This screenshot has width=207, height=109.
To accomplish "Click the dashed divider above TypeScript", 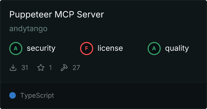I will point(103,83).
